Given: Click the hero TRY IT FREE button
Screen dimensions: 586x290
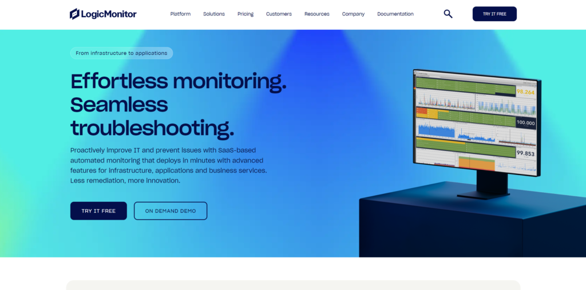Looking at the screenshot, I should 98,211.
